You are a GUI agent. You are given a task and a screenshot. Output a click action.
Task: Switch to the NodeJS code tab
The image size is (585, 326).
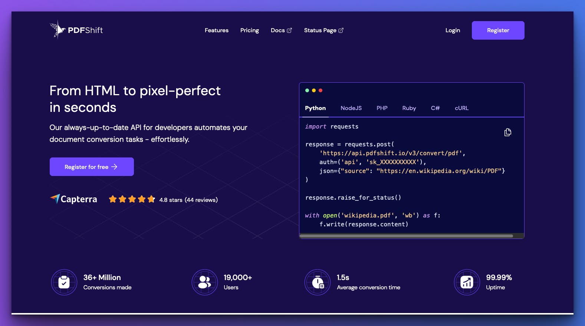click(351, 108)
